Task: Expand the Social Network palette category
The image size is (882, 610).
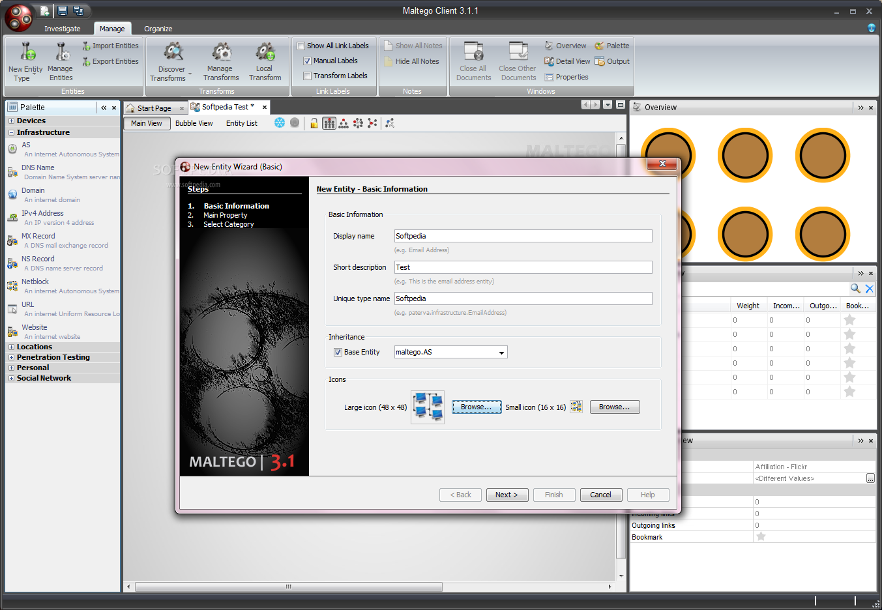Action: pyautogui.click(x=11, y=378)
